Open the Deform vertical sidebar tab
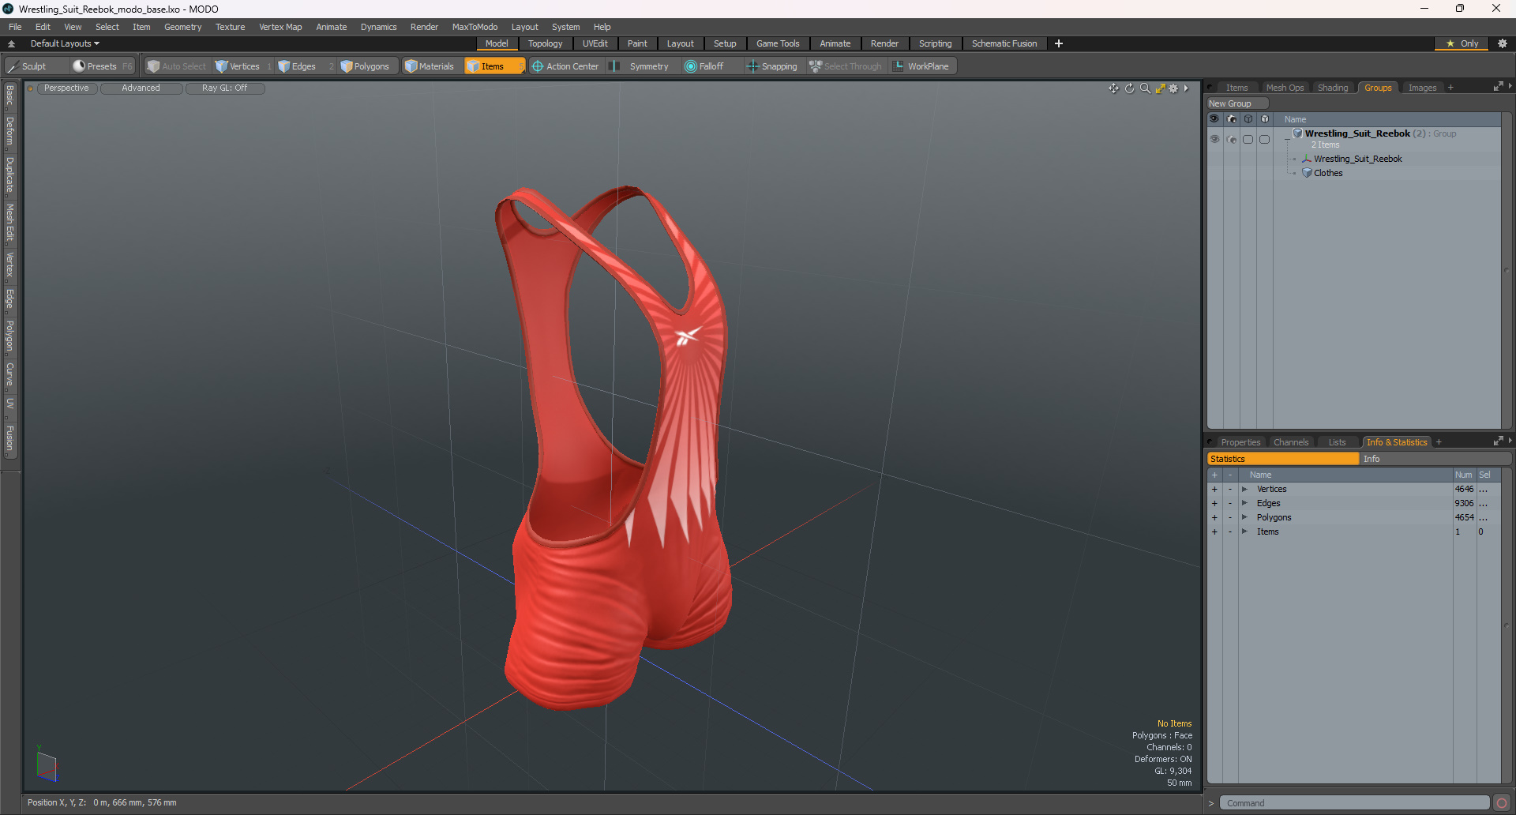Screen dimensions: 1516x815 tap(9, 131)
